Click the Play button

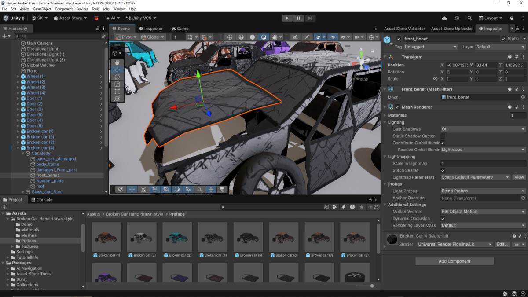pos(287,18)
